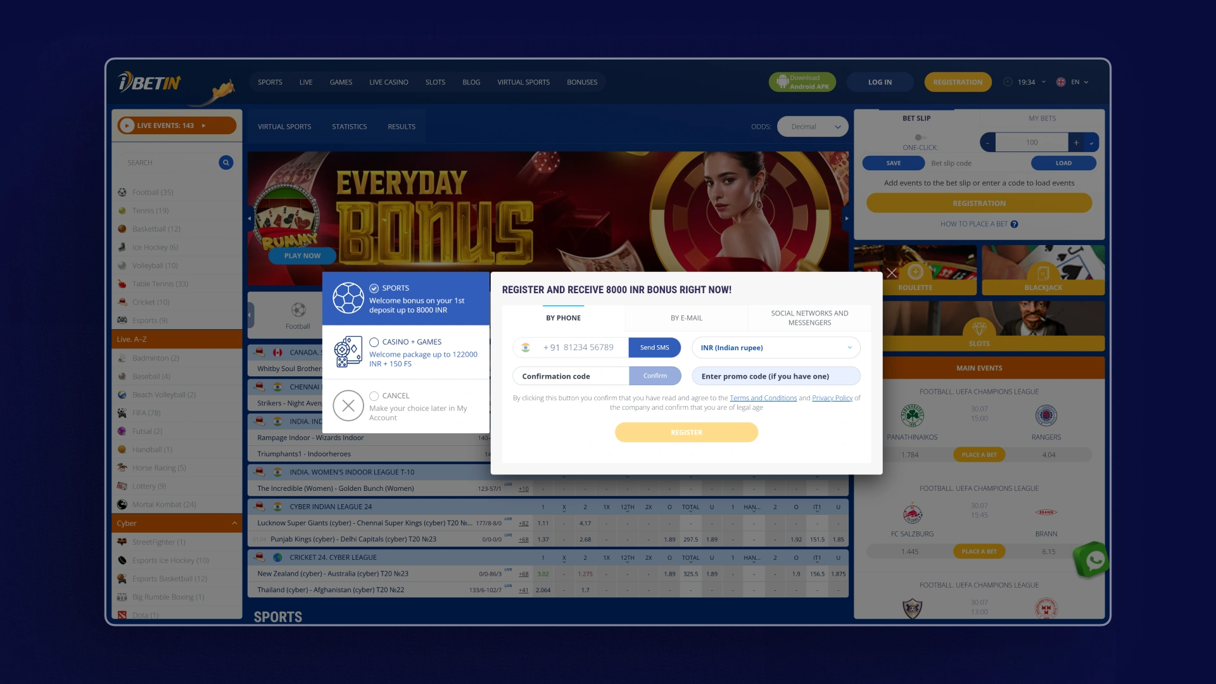The width and height of the screenshot is (1216, 684).
Task: Click the LOAD bet slip button
Action: 1063,163
